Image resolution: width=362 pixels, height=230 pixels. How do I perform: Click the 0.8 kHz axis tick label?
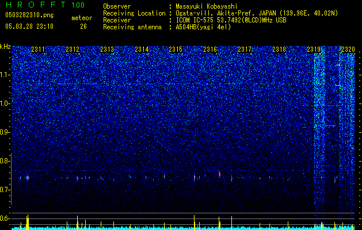(5, 161)
